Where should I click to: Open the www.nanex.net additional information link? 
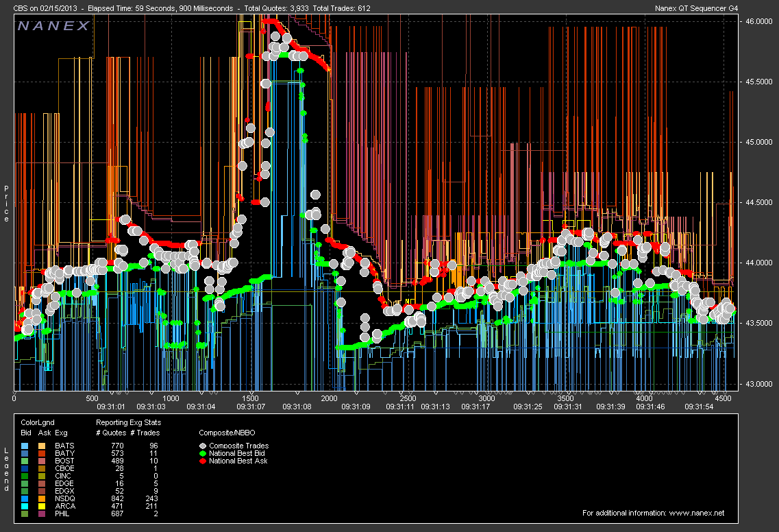(x=697, y=513)
